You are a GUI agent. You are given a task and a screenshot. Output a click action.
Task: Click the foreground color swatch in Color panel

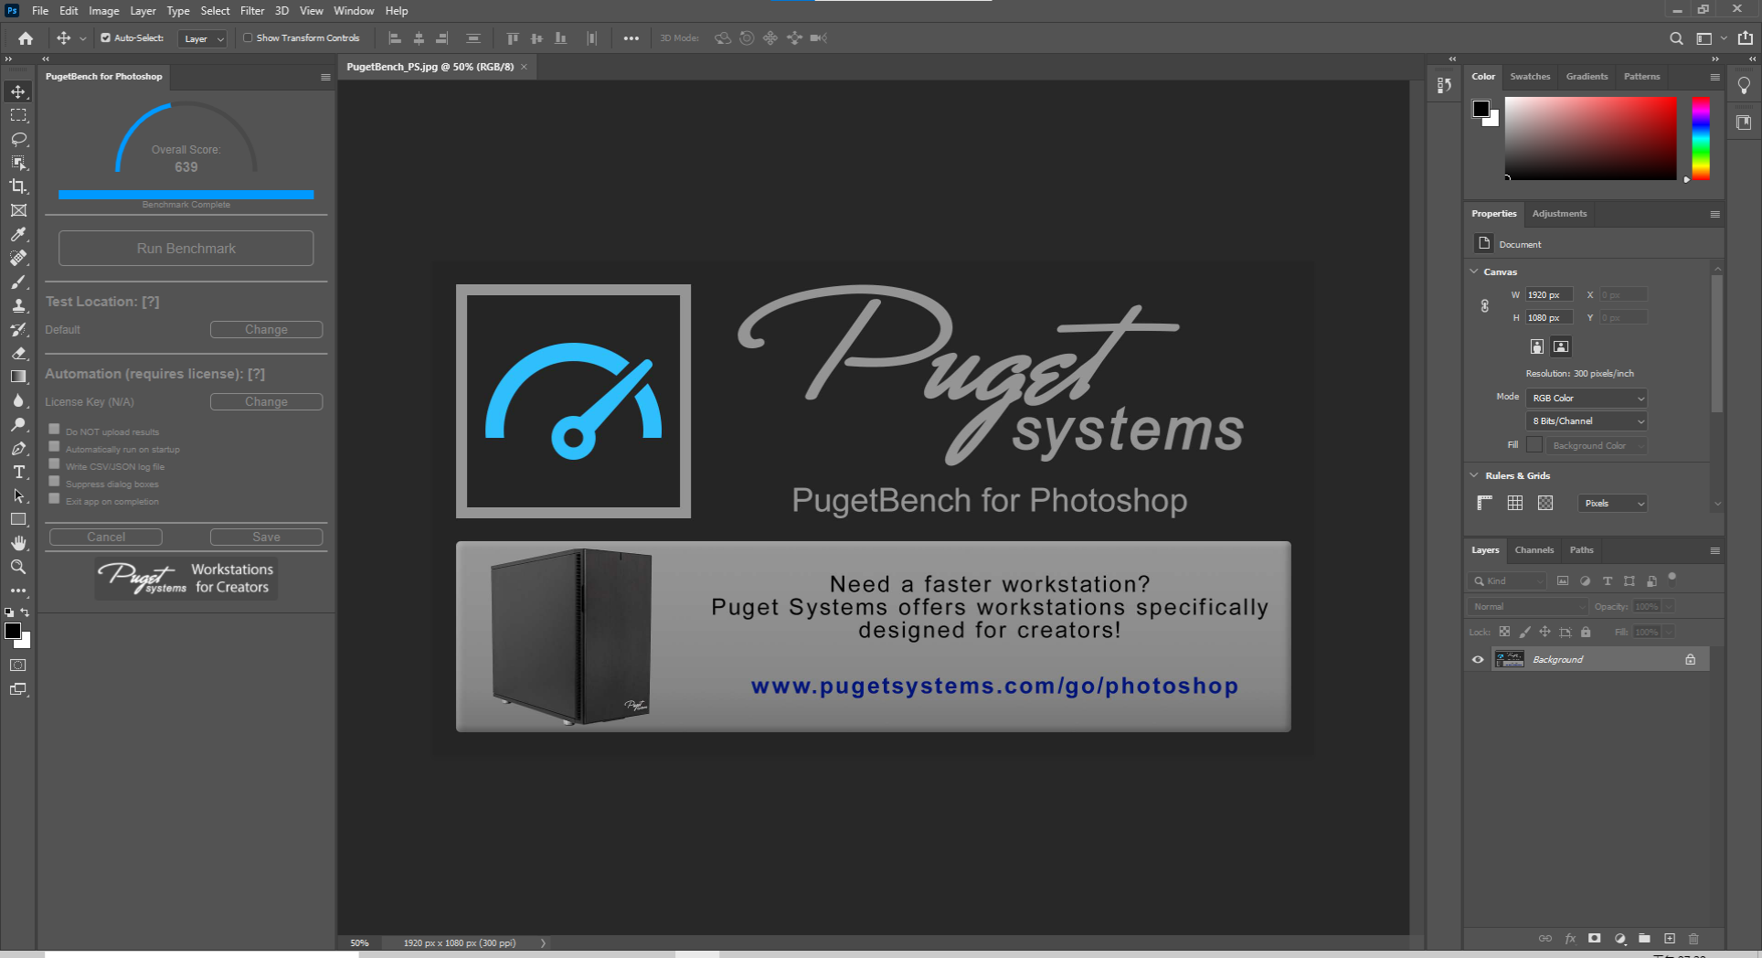(x=1481, y=109)
